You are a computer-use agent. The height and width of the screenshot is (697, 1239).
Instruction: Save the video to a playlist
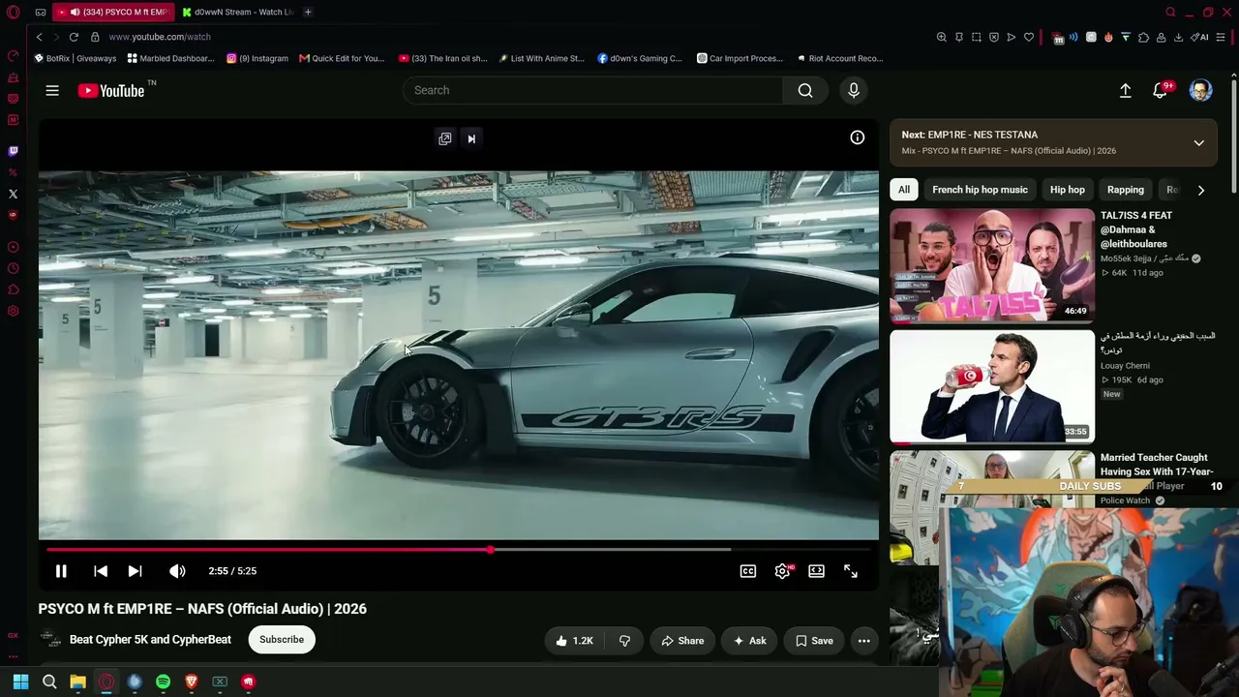tap(813, 640)
